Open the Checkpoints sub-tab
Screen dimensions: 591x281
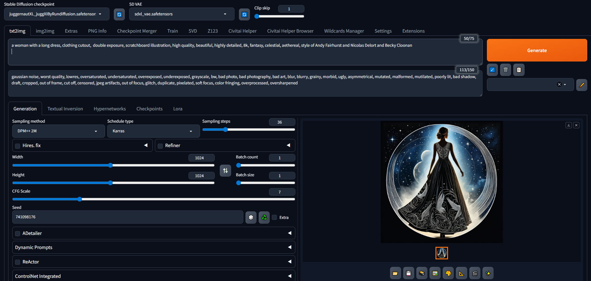pos(150,109)
